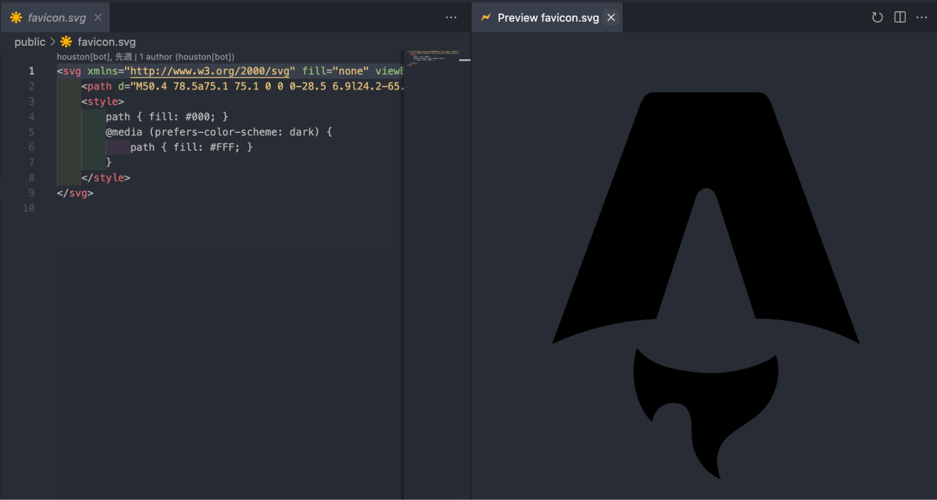The height and width of the screenshot is (500, 937).
Task: Open More Actions menu in the preview group
Action: pyautogui.click(x=922, y=17)
